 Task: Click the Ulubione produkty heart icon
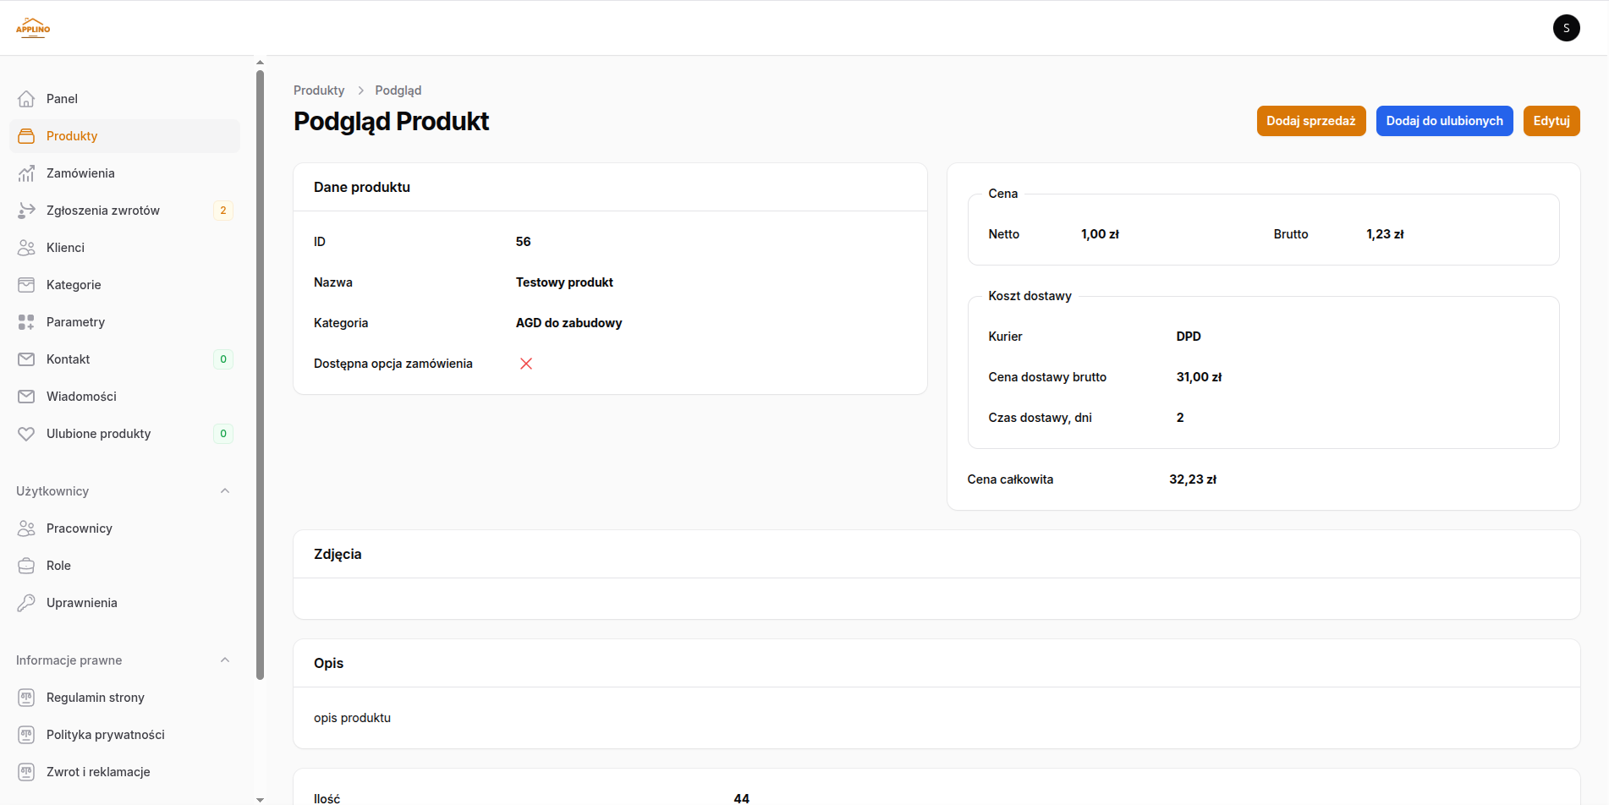pos(26,434)
